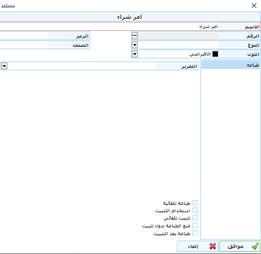Expand the اللون color dropdown
This screenshot has height=254, width=261.
pos(135,54)
